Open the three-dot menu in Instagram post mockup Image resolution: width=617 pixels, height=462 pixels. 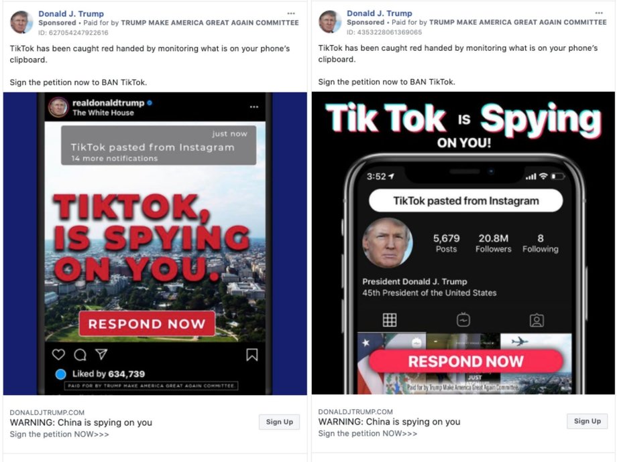254,107
